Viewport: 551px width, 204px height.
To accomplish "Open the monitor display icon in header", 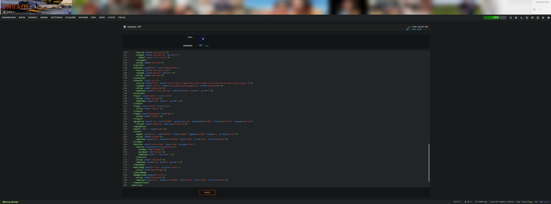I will pyautogui.click(x=538, y=18).
